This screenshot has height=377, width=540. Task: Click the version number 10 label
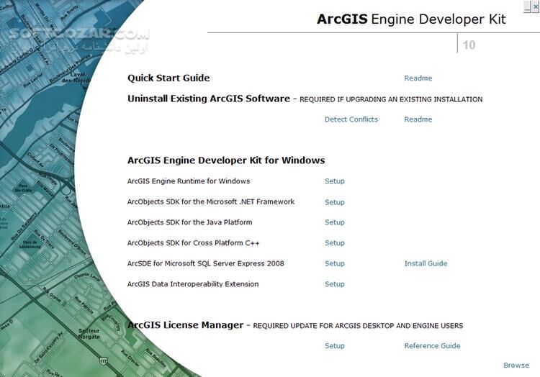pos(469,45)
